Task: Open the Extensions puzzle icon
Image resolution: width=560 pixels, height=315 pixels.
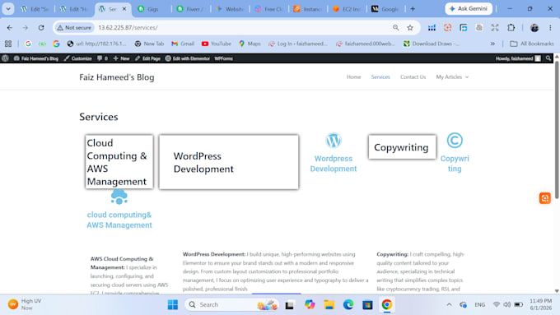Action: tap(511, 27)
